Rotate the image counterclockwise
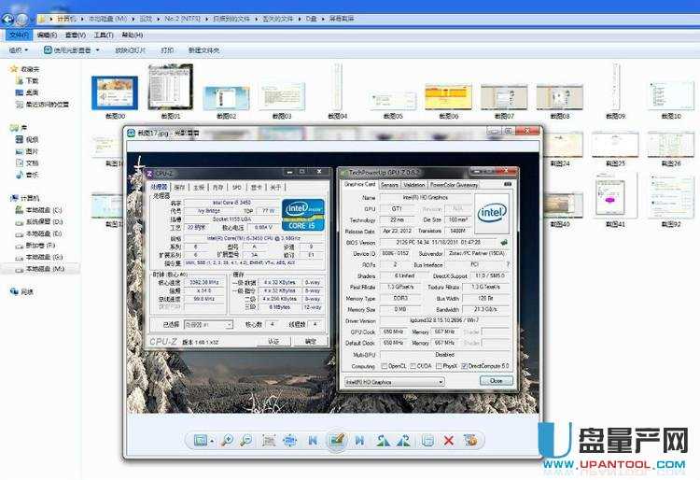The width and height of the screenshot is (700, 480). coord(383,440)
